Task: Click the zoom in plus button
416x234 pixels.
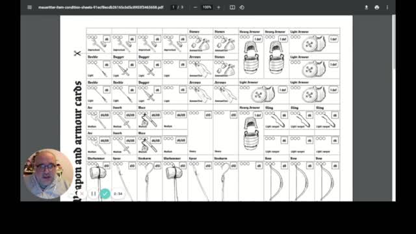Action: 218,7
